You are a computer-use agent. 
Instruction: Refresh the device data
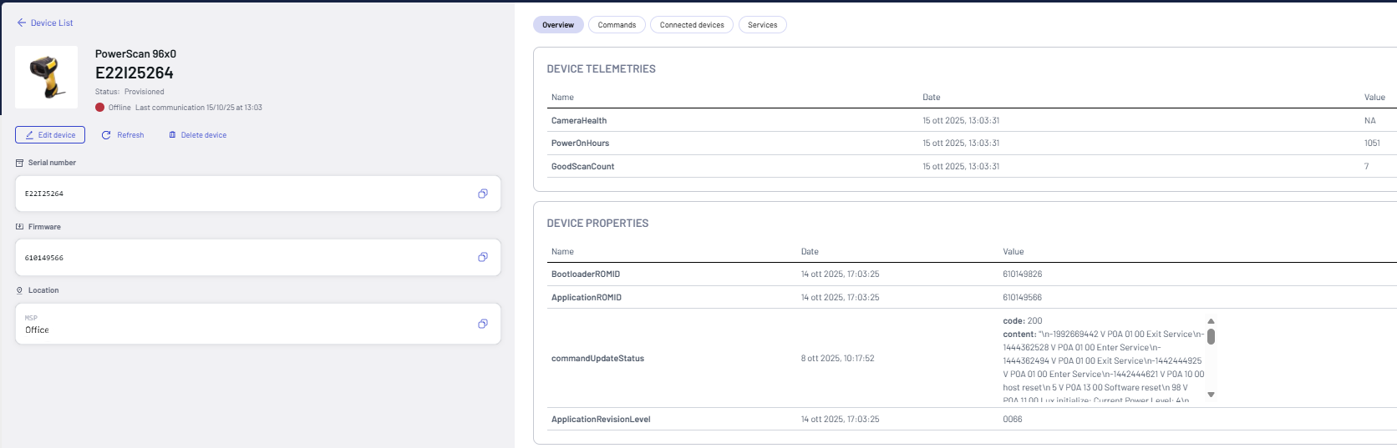pyautogui.click(x=123, y=135)
